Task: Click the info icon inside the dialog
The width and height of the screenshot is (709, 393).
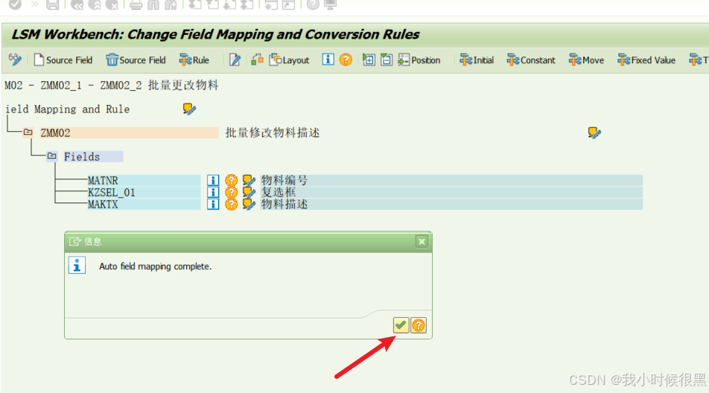Action: click(x=77, y=265)
